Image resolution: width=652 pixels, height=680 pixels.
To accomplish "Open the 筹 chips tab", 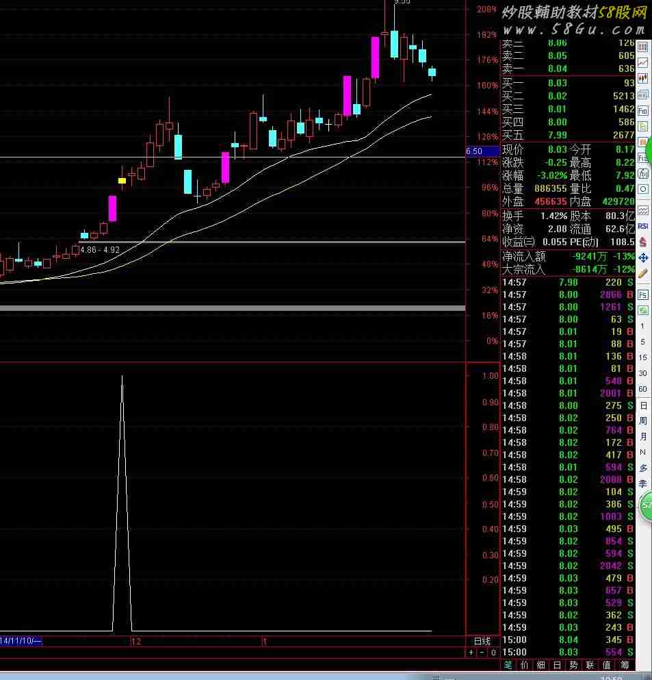I will tap(624, 665).
